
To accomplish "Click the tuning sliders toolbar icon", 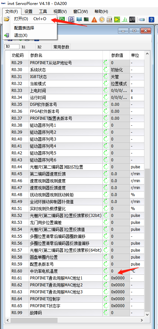I will coord(109,20).
